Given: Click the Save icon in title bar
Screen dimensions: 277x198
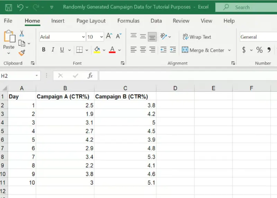Looking at the screenshot, I should click(9, 7).
